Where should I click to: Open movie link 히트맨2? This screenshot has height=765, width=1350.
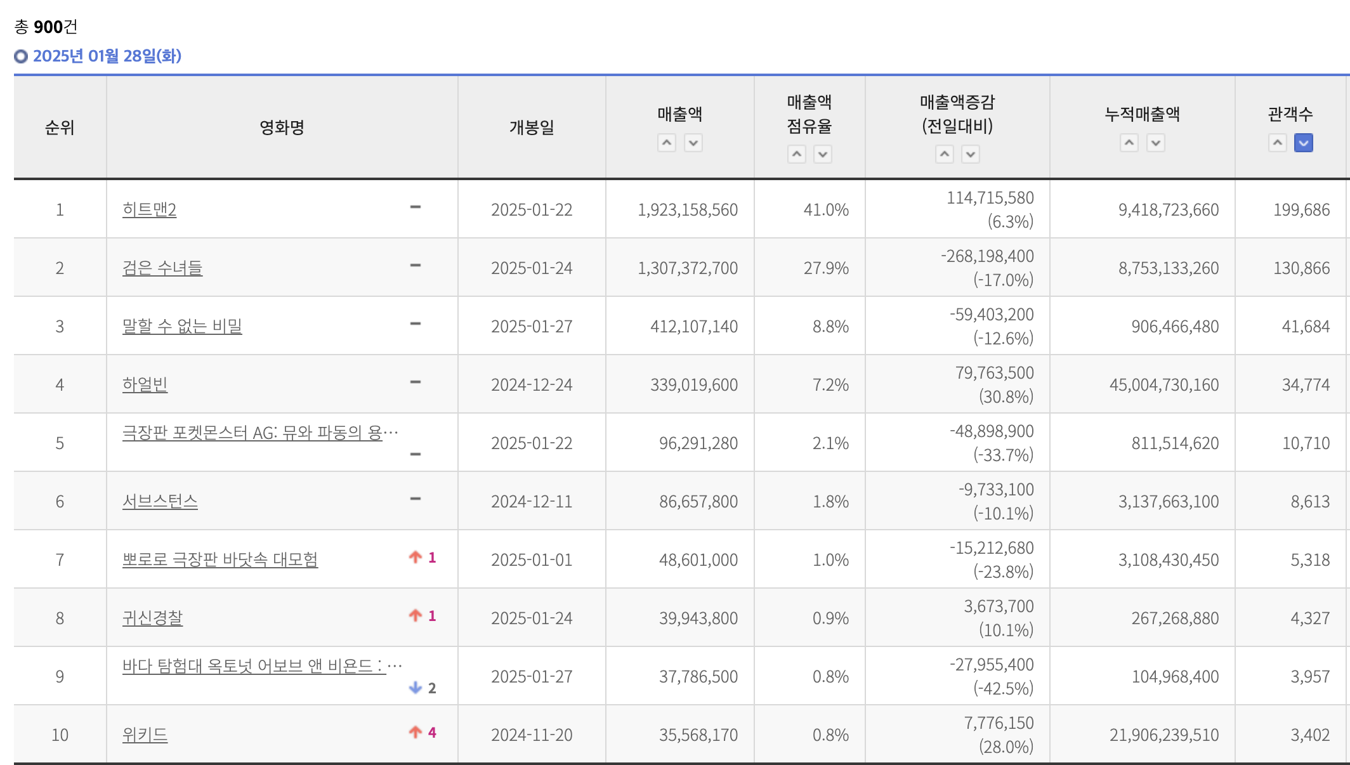click(149, 210)
